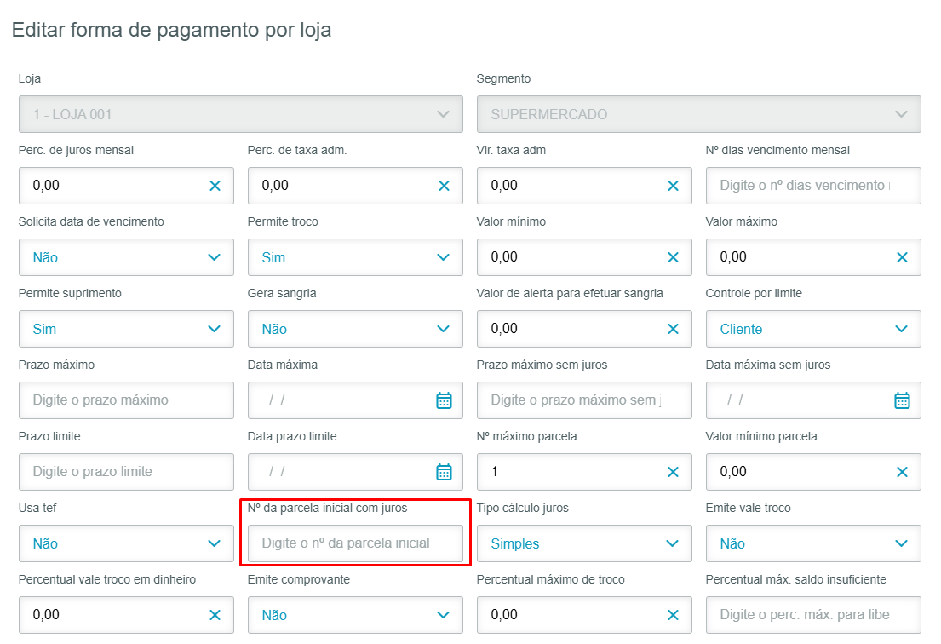Clear the Perc. de juros mensal value
This screenshot has width=941, height=644.
pos(215,186)
